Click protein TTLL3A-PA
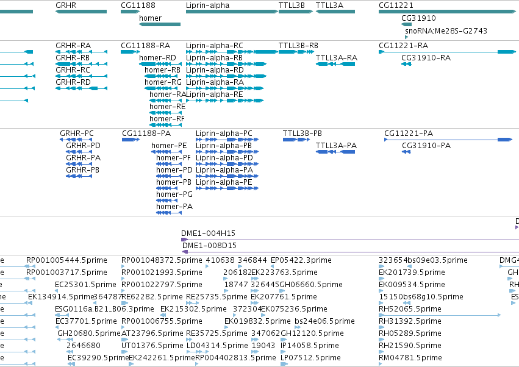 click(x=335, y=152)
